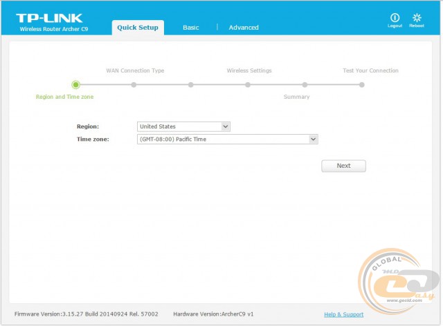
Task: Click the Summary step label
Action: tap(296, 97)
